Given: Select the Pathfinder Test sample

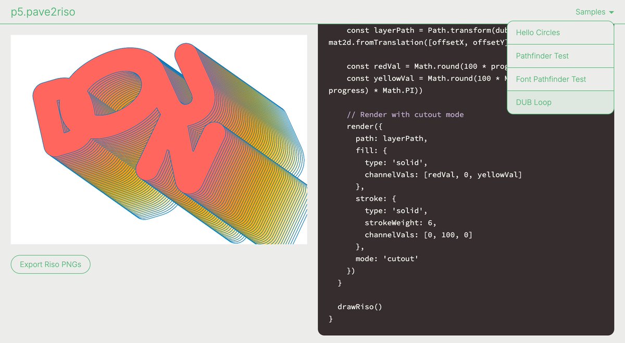Looking at the screenshot, I should coord(543,56).
